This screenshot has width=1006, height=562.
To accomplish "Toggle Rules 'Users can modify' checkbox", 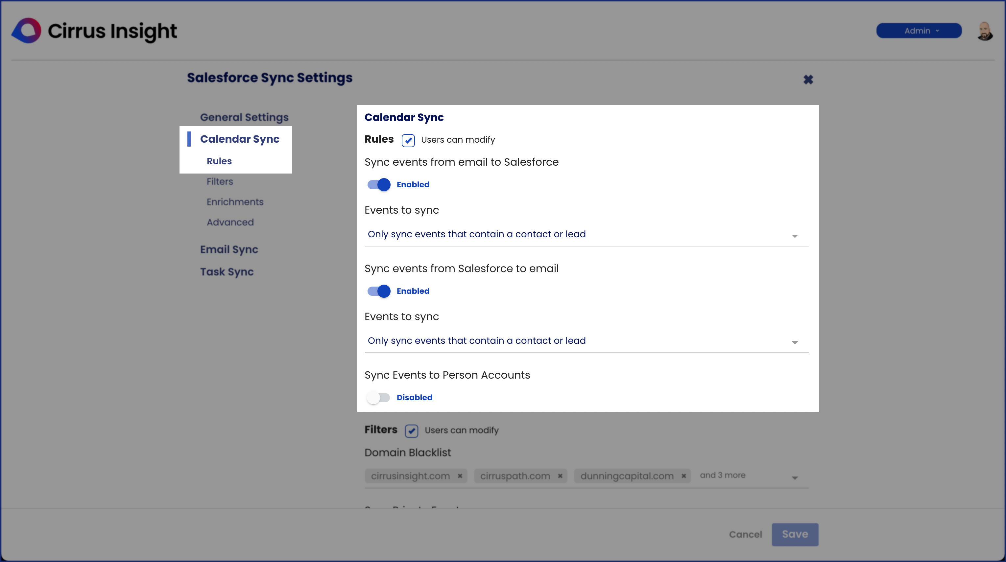I will click(x=408, y=140).
